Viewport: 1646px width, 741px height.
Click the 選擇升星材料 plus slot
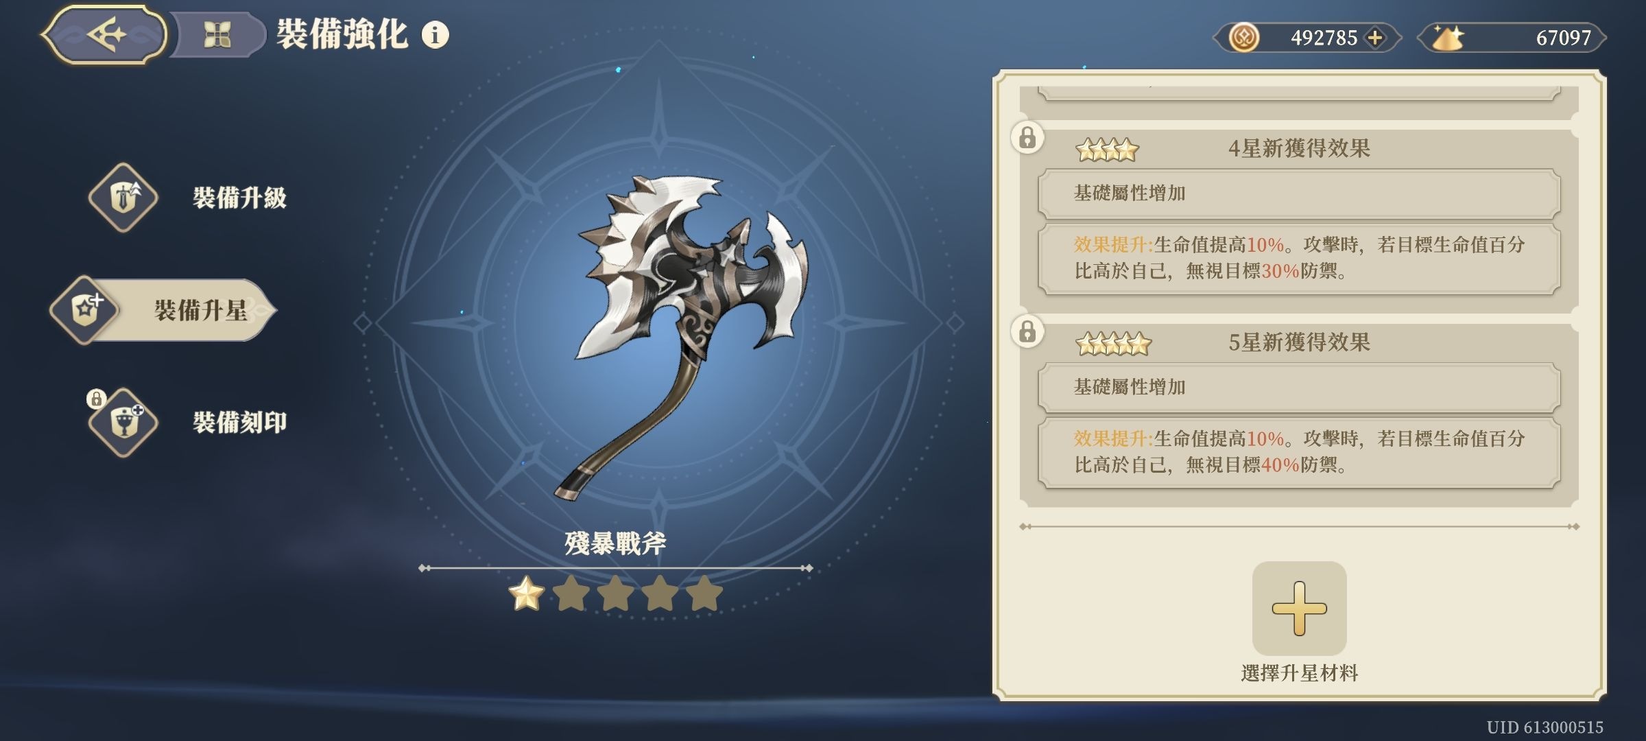coord(1299,608)
